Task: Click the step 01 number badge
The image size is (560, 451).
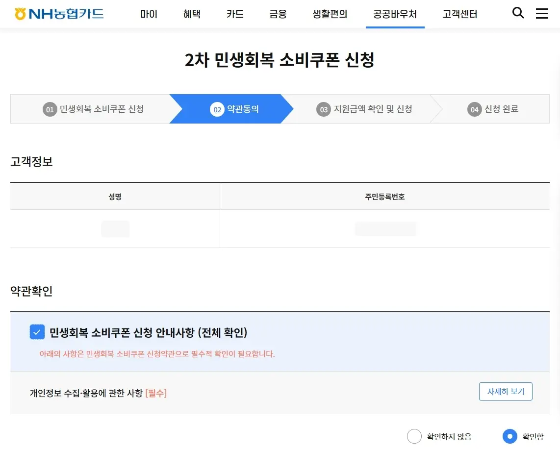Action: click(49, 109)
